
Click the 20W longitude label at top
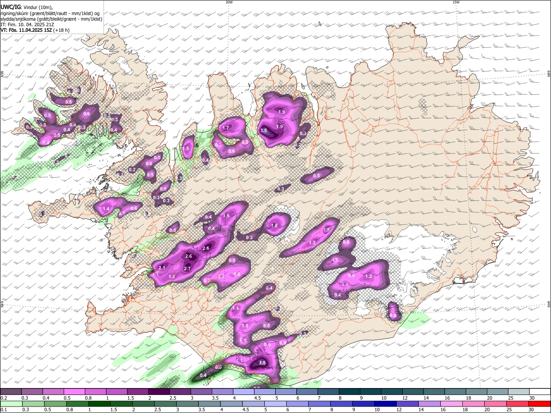click(x=229, y=2)
